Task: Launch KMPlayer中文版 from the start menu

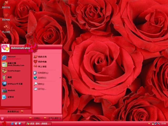Action: [x=15, y=84]
